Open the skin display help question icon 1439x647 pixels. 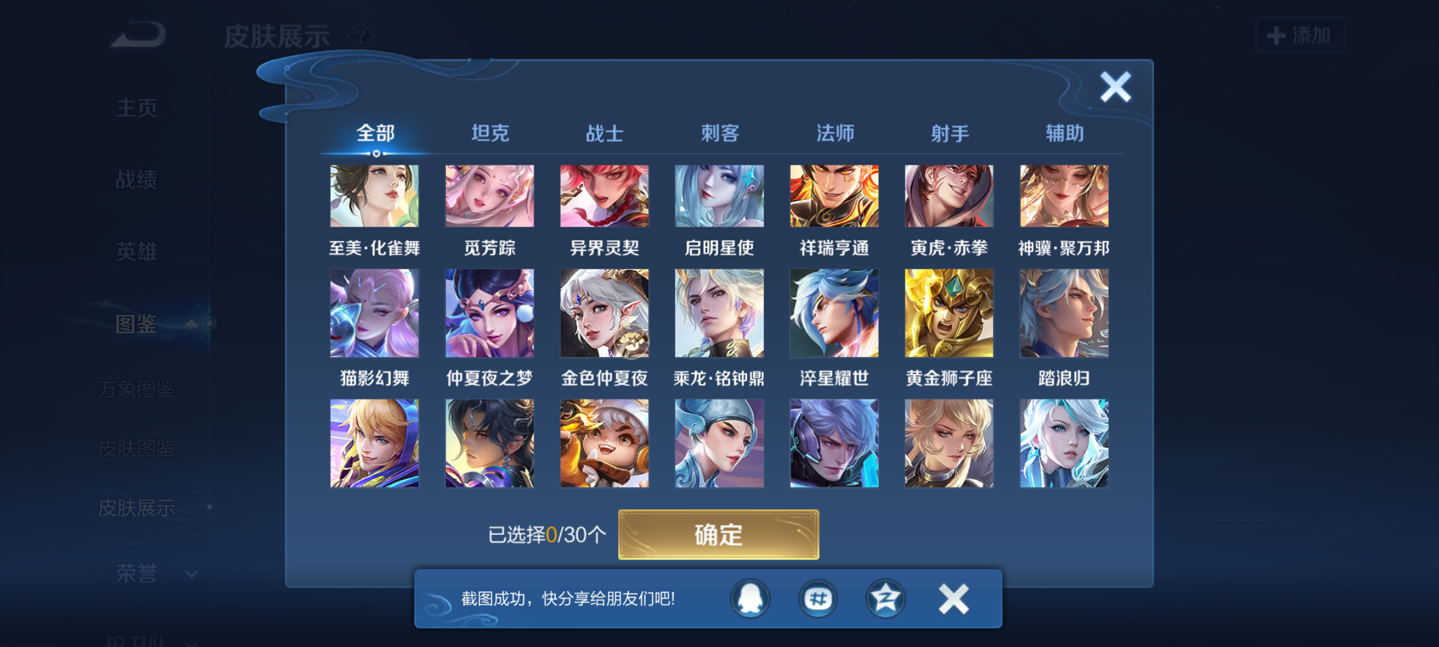[x=361, y=36]
